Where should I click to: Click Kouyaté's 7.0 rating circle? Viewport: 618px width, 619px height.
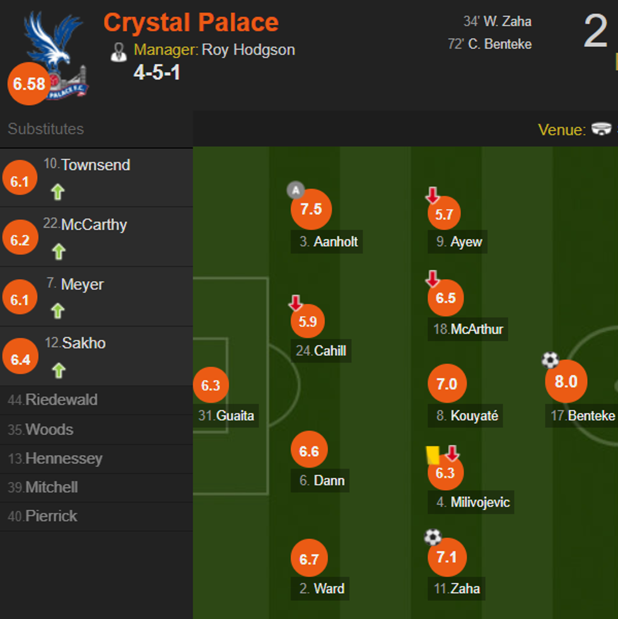click(x=446, y=384)
